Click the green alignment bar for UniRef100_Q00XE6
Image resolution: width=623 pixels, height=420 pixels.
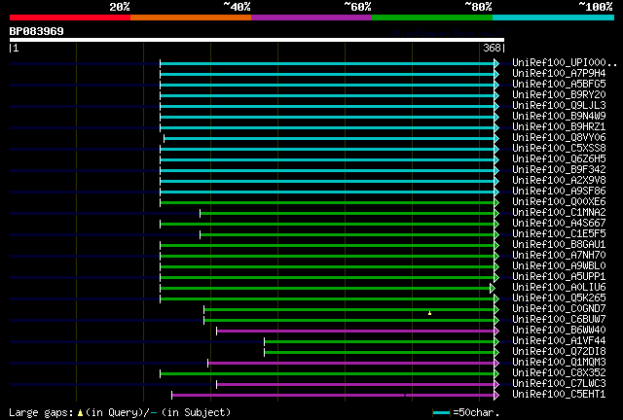[327, 203]
